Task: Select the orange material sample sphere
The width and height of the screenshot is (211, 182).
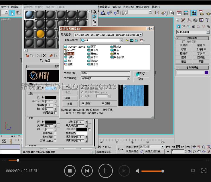Action: (40, 34)
